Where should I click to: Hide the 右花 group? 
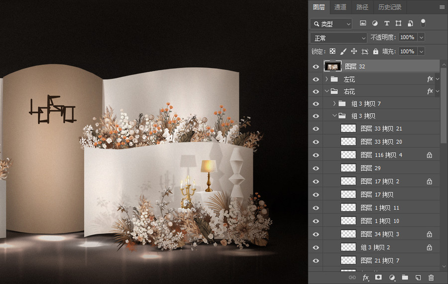pos(316,92)
